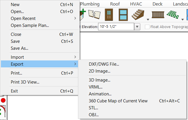Open the Roof tab
The height and width of the screenshot is (120, 188).
click(115, 4)
